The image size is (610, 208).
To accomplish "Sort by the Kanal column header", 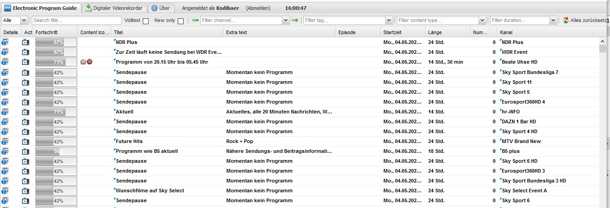I will (x=548, y=32).
